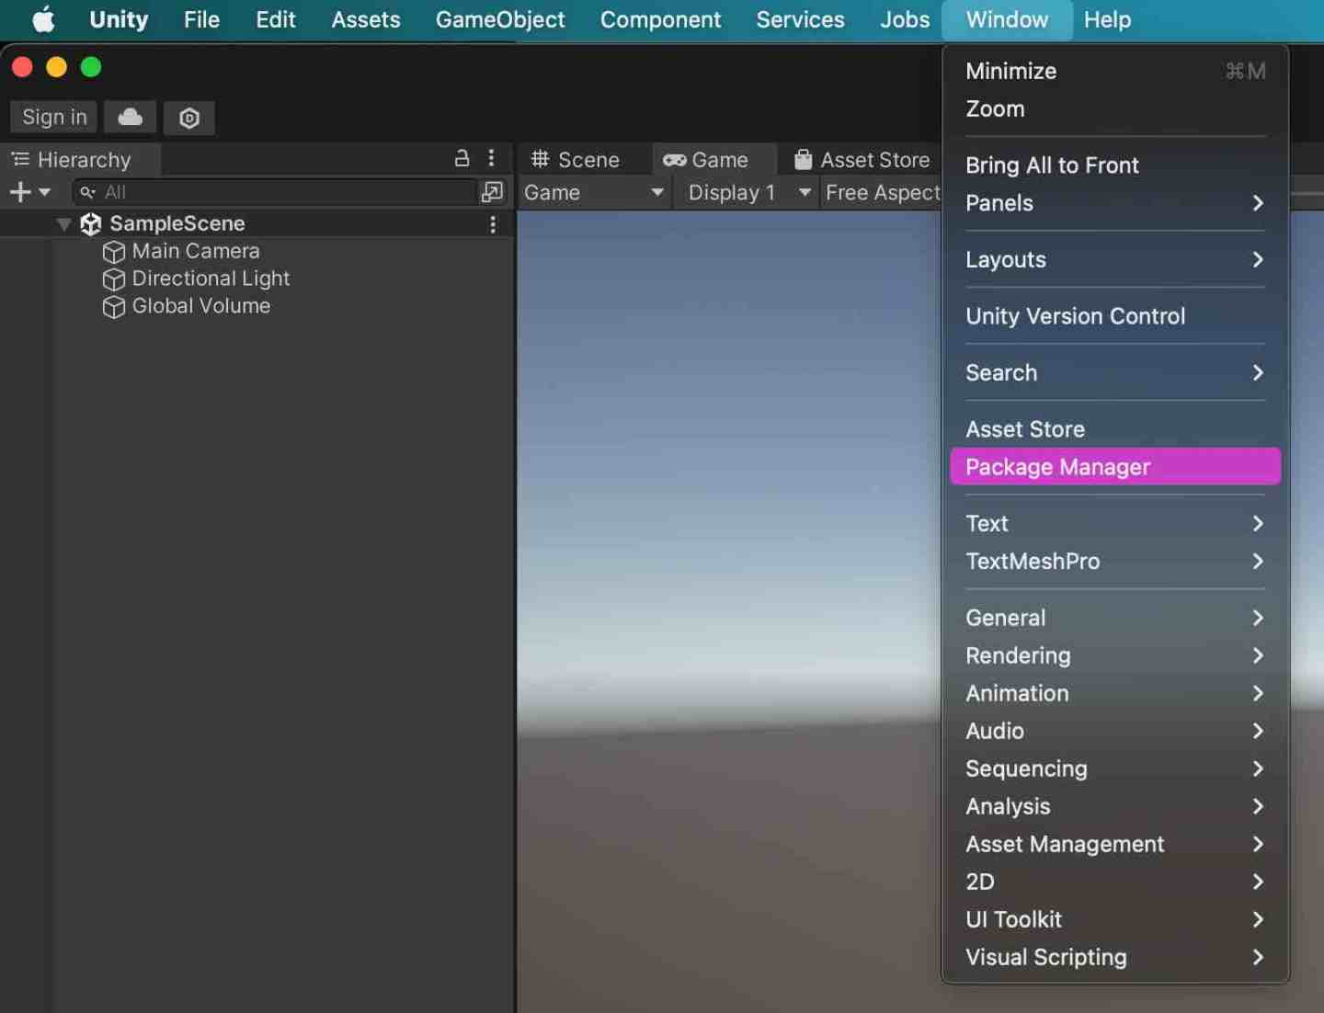Open the SampleScene kebab menu

click(494, 223)
